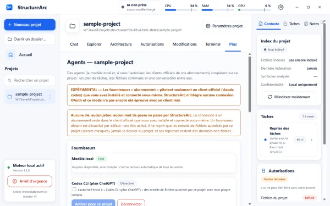Open sample-project three-dot options menu
Screen dimensions: 330x206
click(50, 97)
